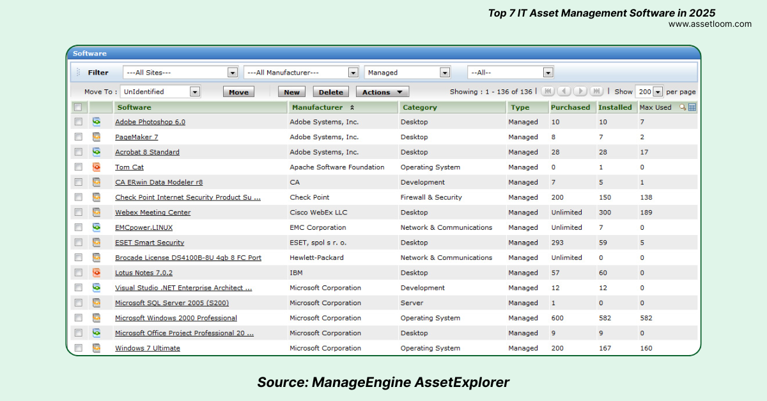Click the Manufacturer sort arrow icon

[x=352, y=107]
